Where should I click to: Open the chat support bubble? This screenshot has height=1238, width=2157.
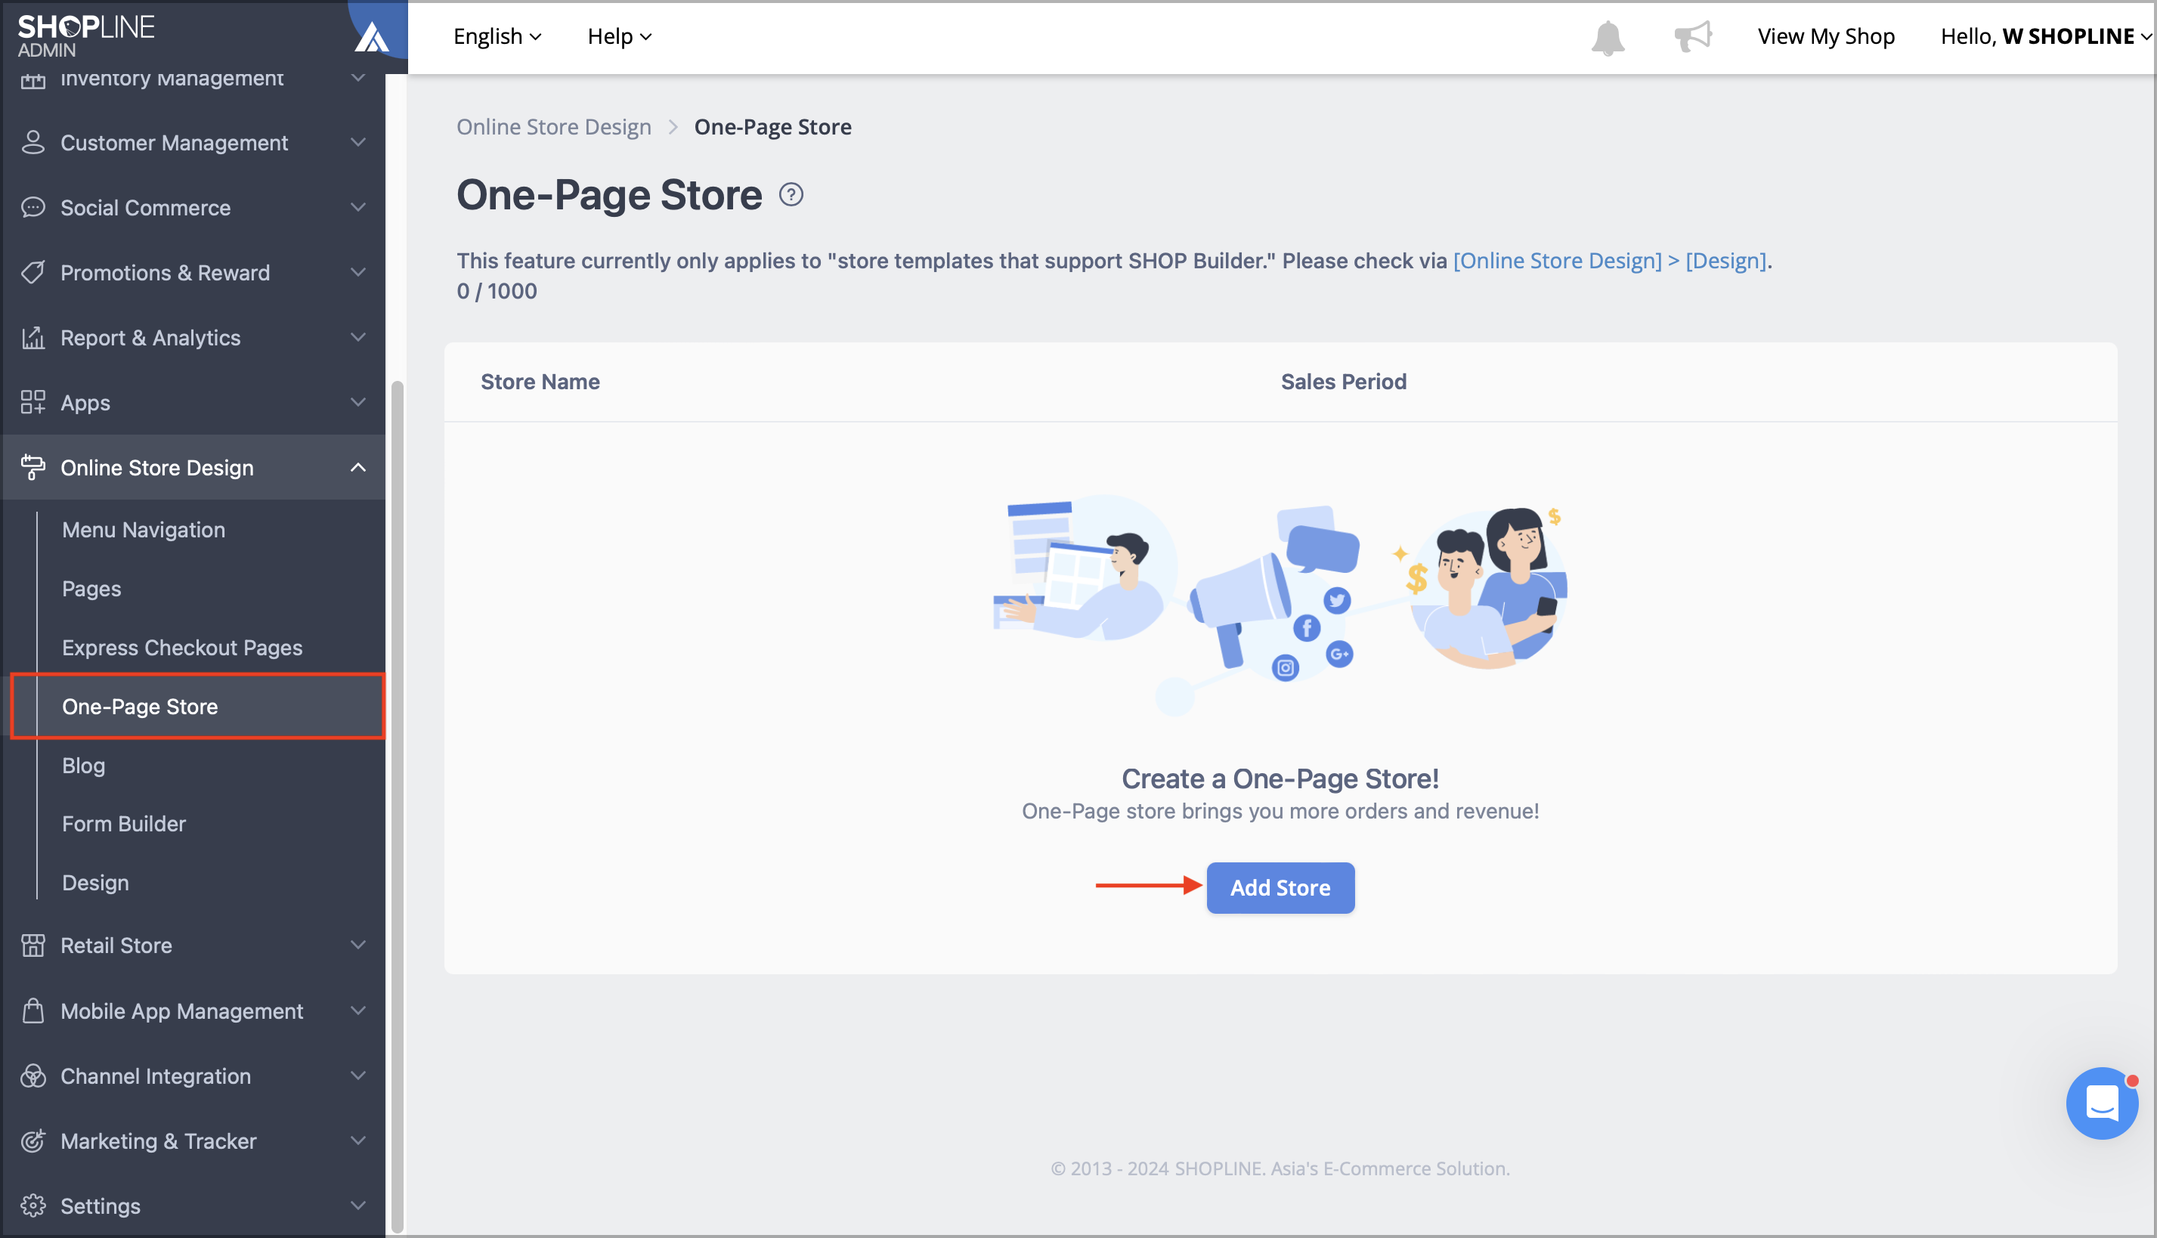point(2101,1103)
